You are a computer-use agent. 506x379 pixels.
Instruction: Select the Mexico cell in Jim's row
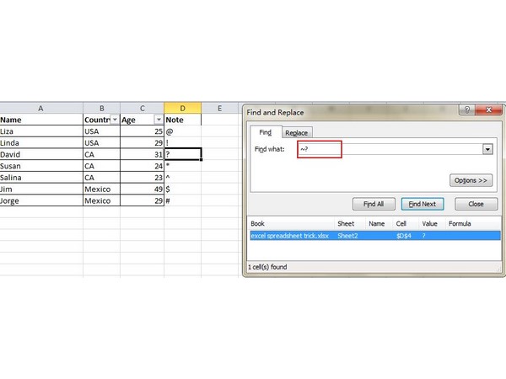pos(102,189)
